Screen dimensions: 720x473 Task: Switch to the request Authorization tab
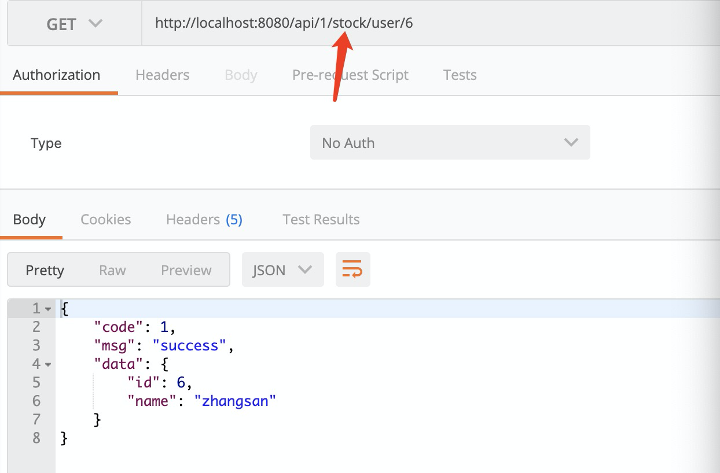pyautogui.click(x=57, y=75)
